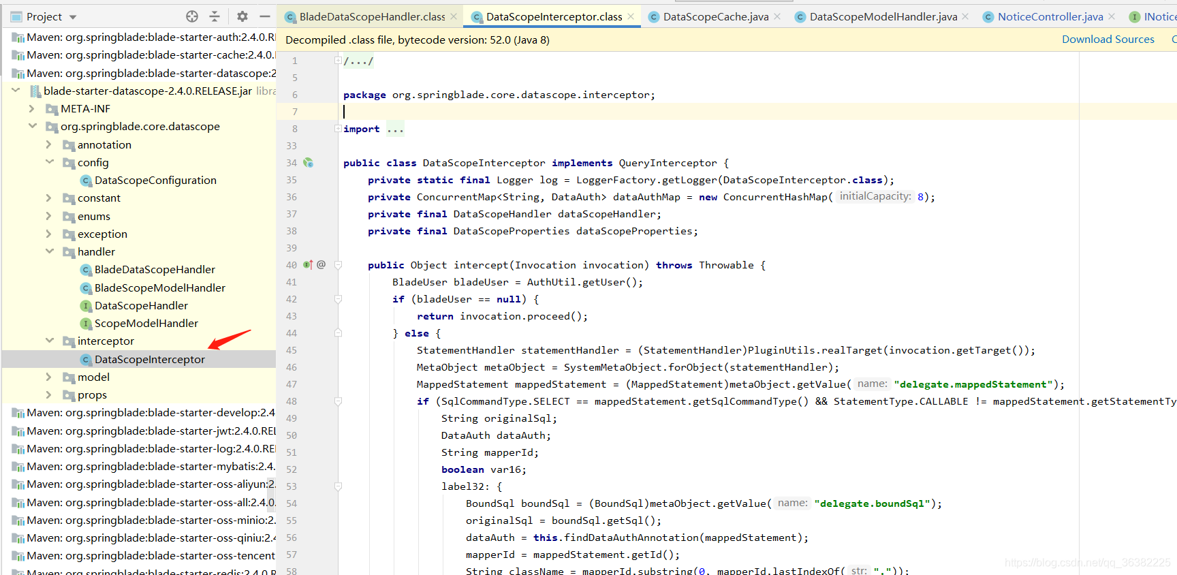Click the package declaration line
The height and width of the screenshot is (575, 1177).
pyautogui.click(x=499, y=95)
